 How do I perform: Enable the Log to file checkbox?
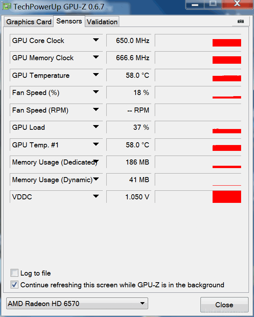coord(14,273)
